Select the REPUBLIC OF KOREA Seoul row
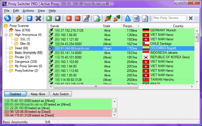The width and height of the screenshot is (202, 126). tap(121, 57)
